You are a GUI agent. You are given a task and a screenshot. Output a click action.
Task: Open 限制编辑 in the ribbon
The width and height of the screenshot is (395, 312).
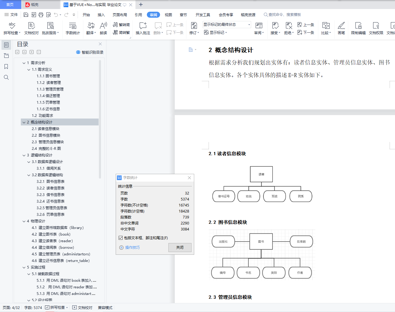coord(358,28)
